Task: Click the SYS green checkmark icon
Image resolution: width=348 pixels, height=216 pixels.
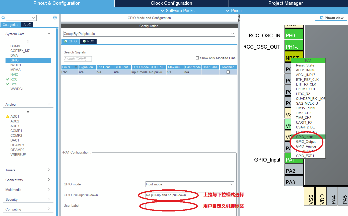Action: (8, 84)
